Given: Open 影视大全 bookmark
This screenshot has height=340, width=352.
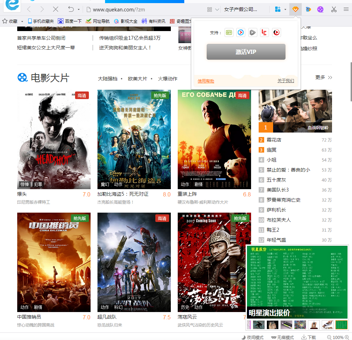Looking at the screenshot, I should pyautogui.click(x=125, y=21).
